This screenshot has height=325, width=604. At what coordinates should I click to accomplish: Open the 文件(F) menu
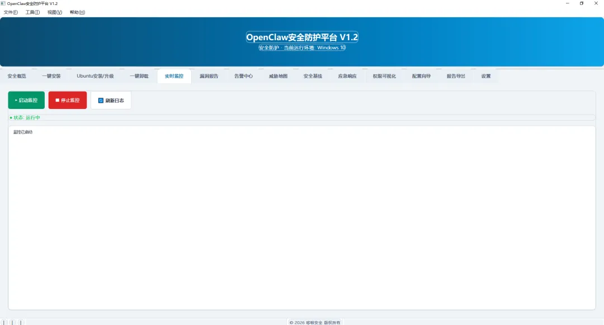click(x=11, y=12)
